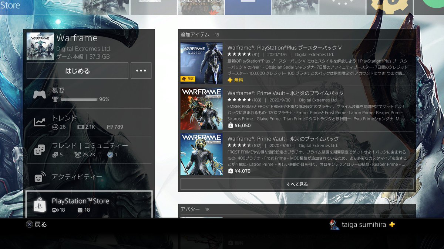444x249 pixels.
Task: Select the PlayStation Store shopping bag icon
Action: [x=40, y=205]
